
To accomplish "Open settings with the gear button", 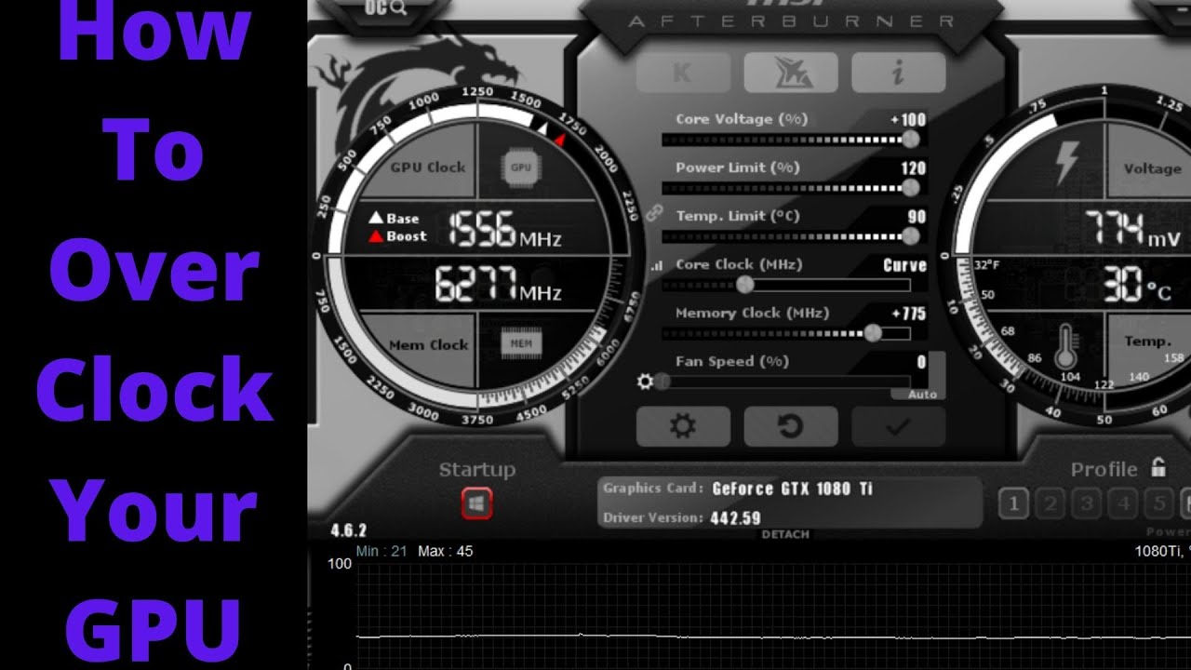I will (x=683, y=427).
